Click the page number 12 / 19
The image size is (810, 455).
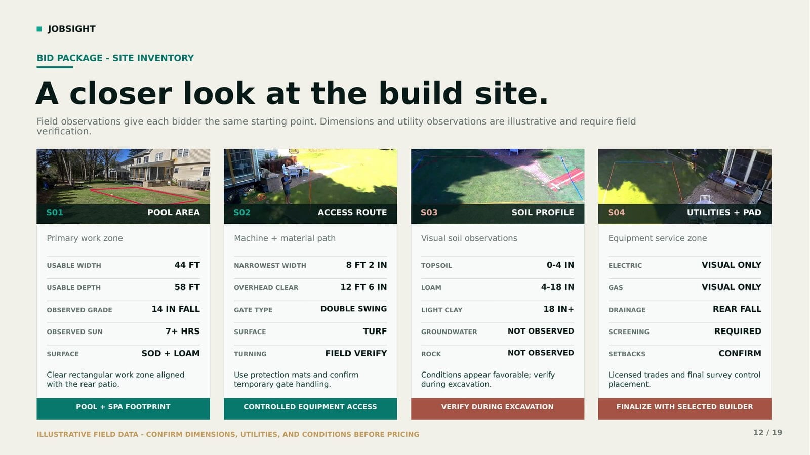[767, 432]
